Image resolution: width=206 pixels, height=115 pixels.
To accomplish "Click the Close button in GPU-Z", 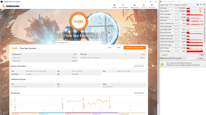I will tap(201, 58).
